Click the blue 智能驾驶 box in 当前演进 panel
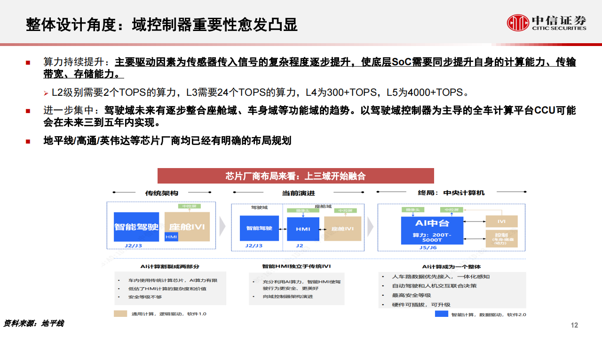The image size is (602, 338). pos(259,229)
